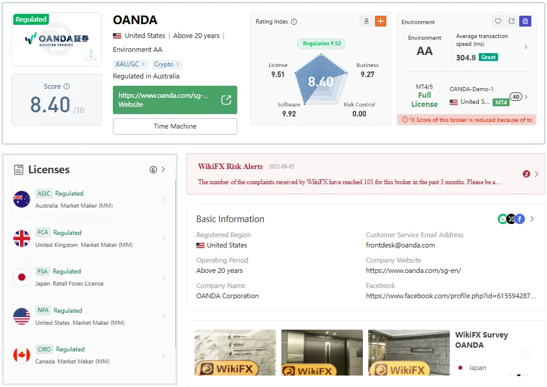
Task: Click external link icon on Website button
Action: tap(226, 100)
